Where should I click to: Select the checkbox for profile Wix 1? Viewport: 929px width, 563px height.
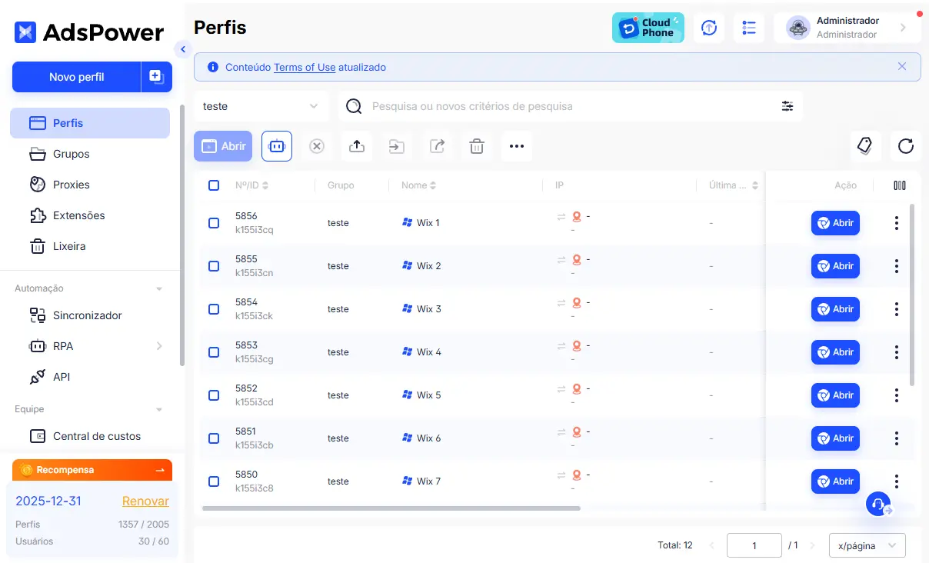pos(214,223)
